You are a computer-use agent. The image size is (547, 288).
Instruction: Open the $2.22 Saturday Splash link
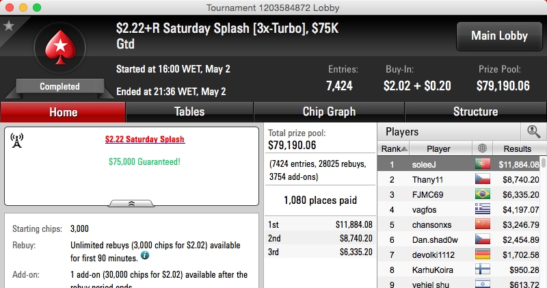[x=145, y=140]
